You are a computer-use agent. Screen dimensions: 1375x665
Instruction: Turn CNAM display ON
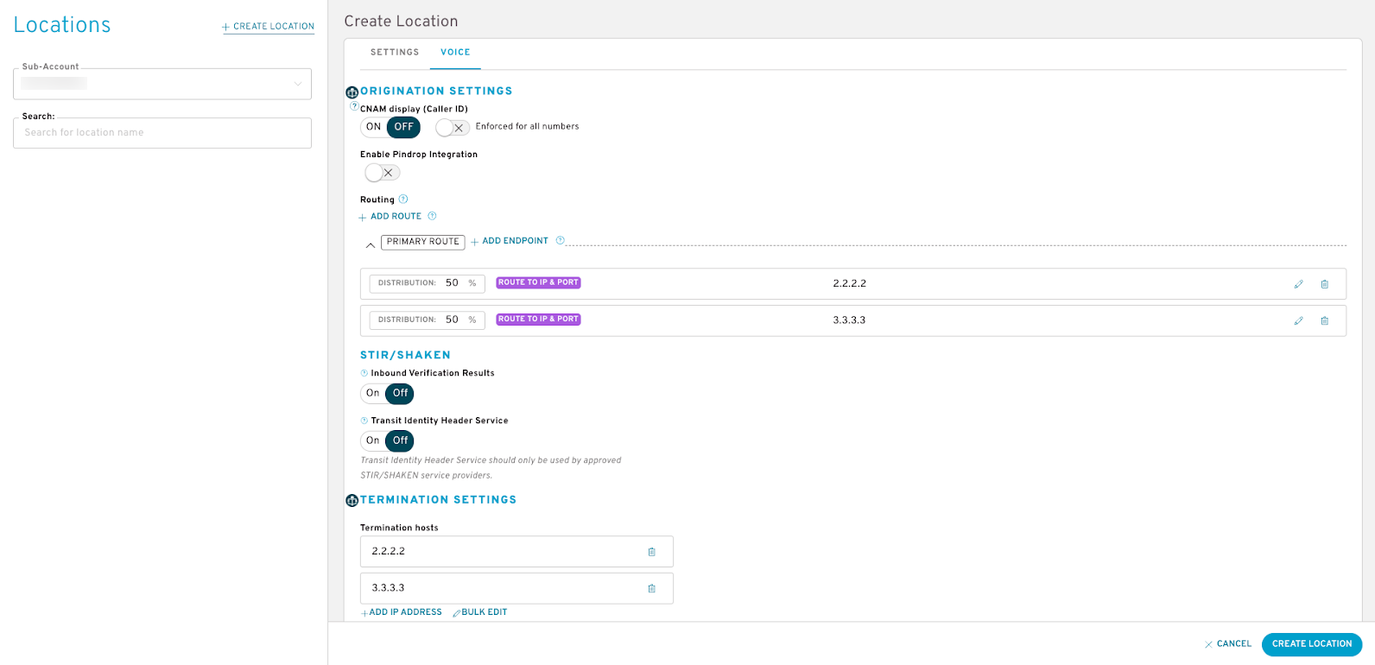coord(373,127)
